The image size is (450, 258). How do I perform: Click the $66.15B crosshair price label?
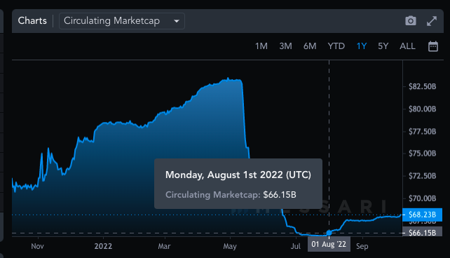coord(422,232)
